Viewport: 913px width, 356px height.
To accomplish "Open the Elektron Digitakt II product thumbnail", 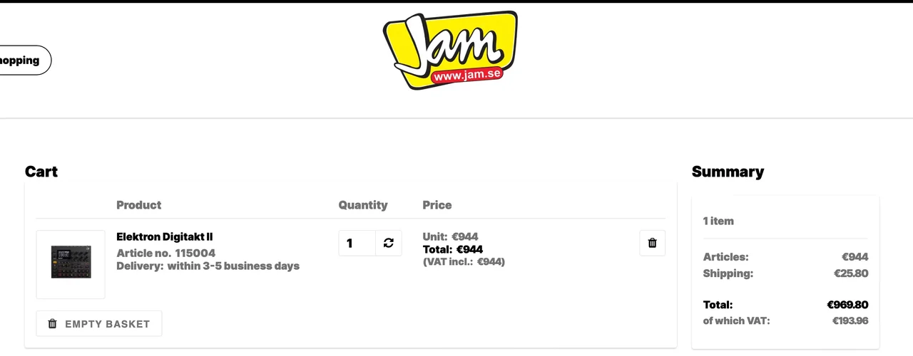I will (71, 263).
